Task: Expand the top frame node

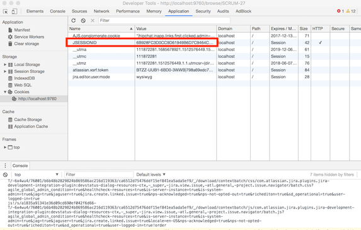Action: coord(5,147)
